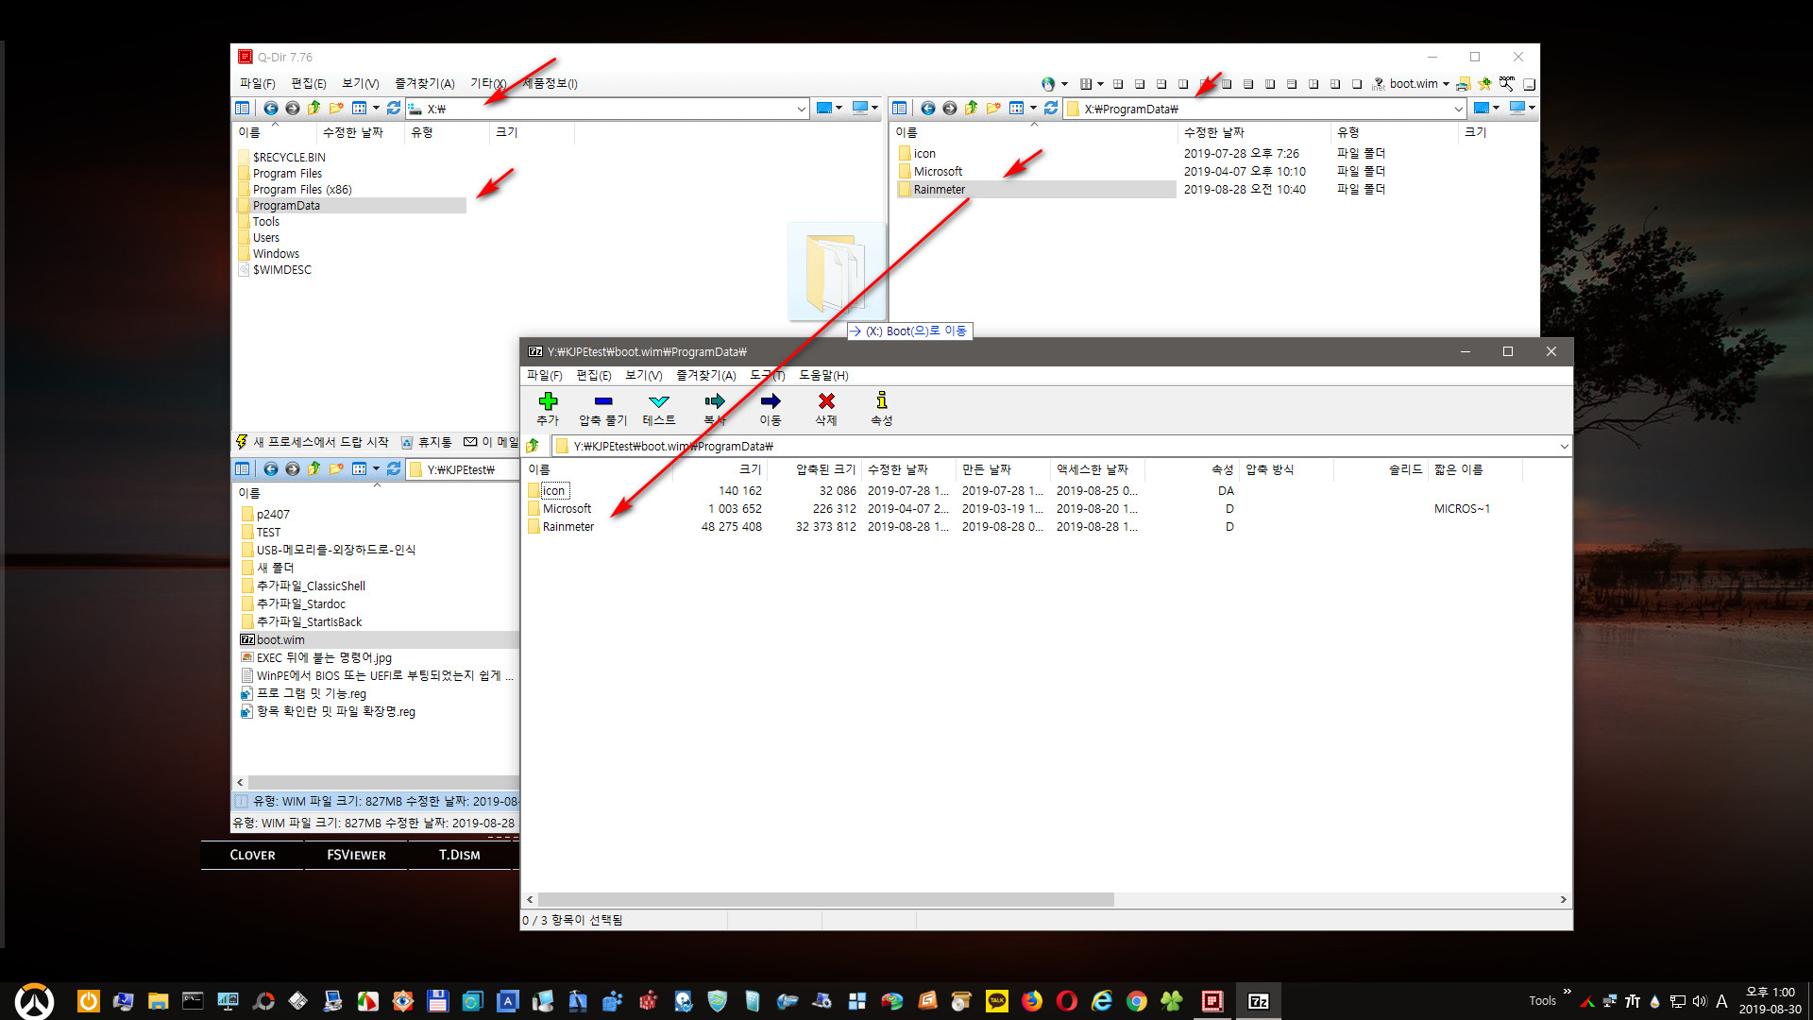Screen dimensions: 1813x1020
Task: Click the CLOVER button
Action: coord(252,855)
